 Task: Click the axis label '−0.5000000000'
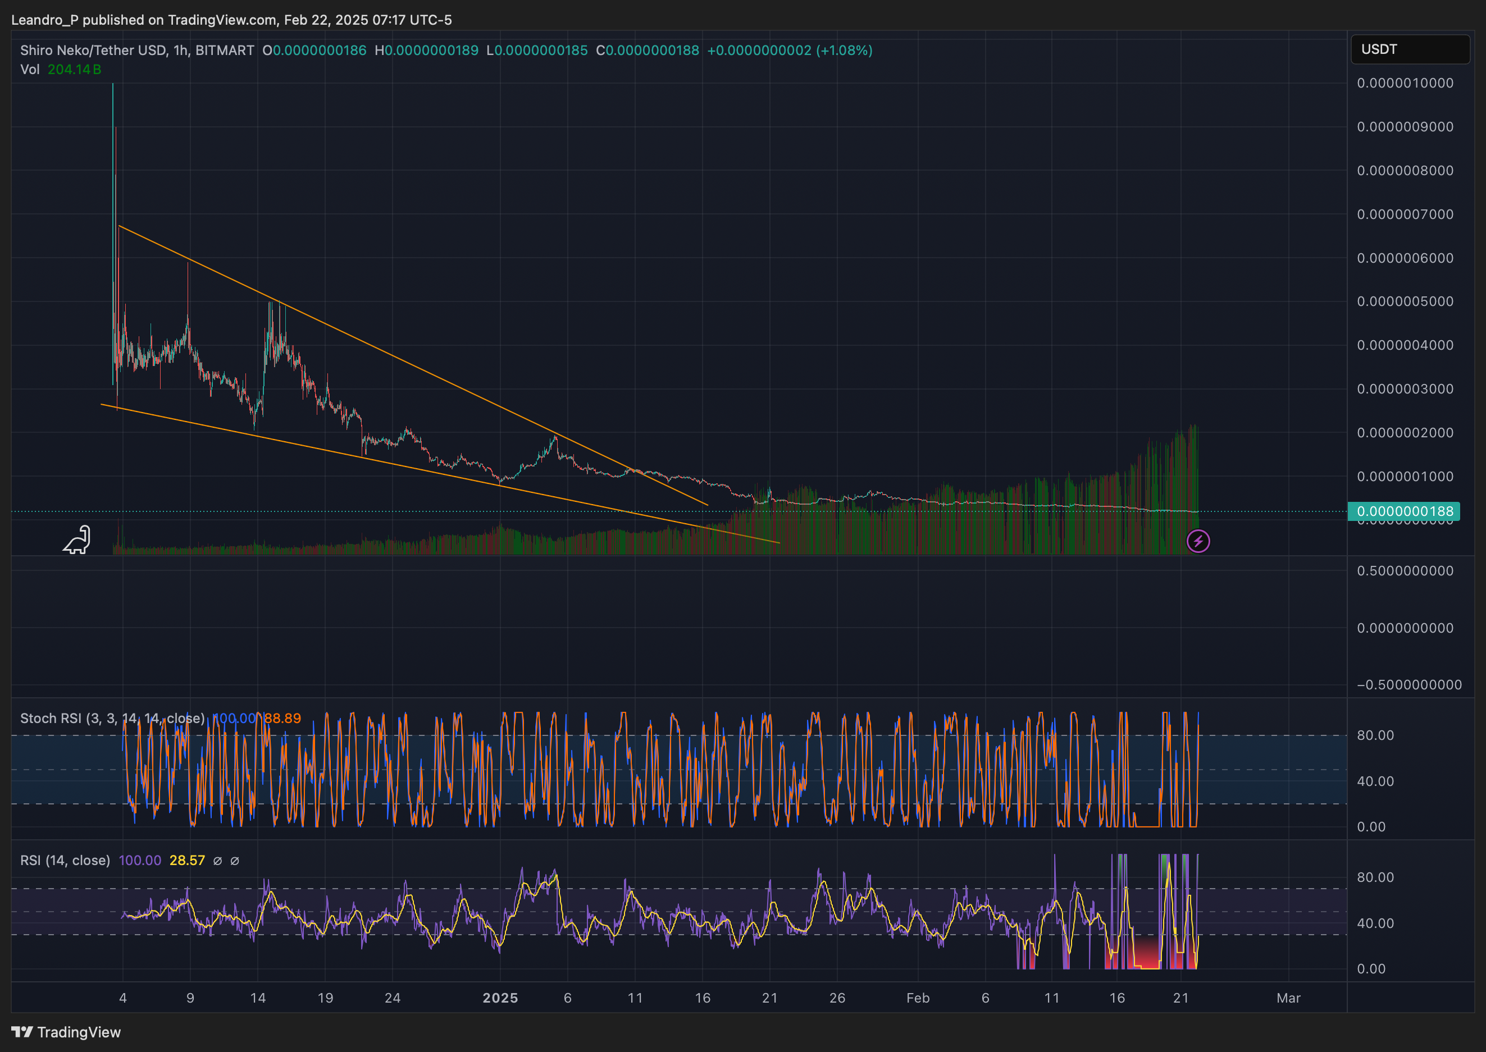(x=1409, y=685)
